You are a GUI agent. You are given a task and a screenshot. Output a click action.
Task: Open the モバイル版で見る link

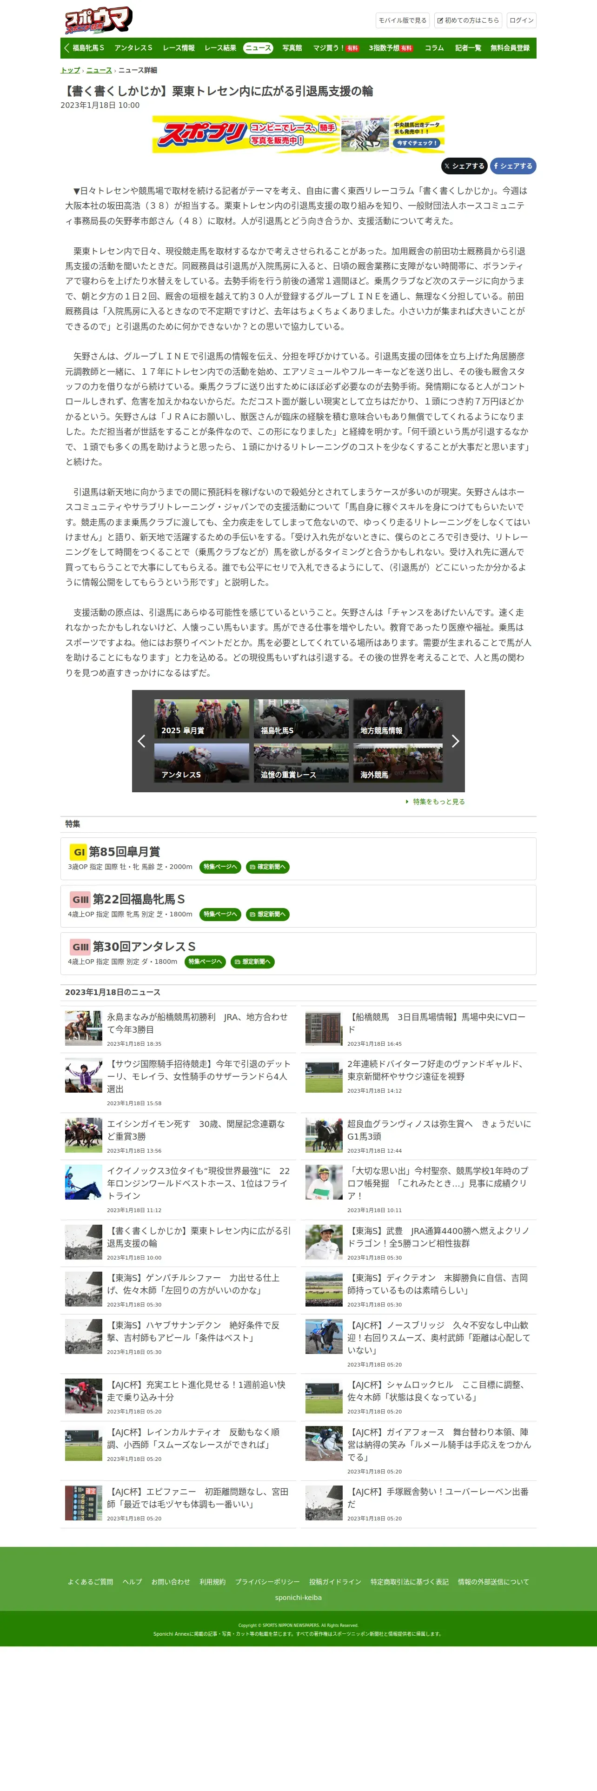402,21
